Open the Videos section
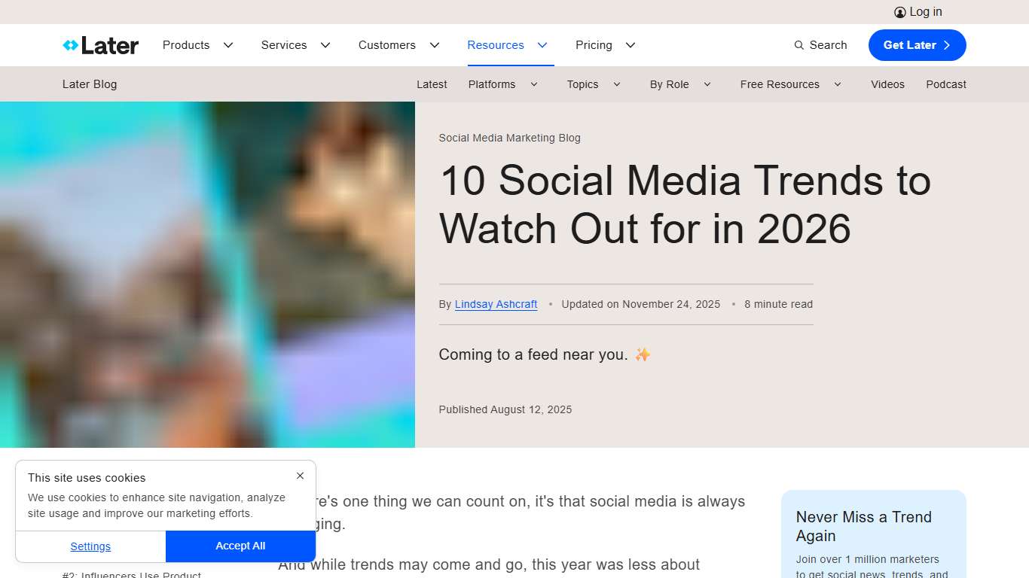 (x=887, y=84)
